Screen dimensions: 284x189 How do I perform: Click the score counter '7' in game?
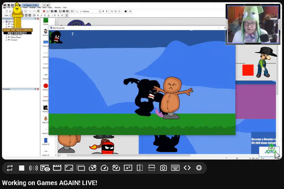coord(73,34)
